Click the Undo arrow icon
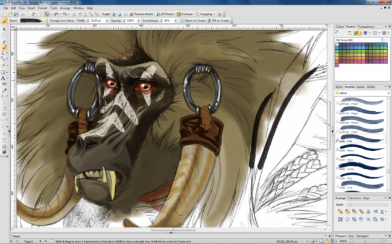 [56, 14]
